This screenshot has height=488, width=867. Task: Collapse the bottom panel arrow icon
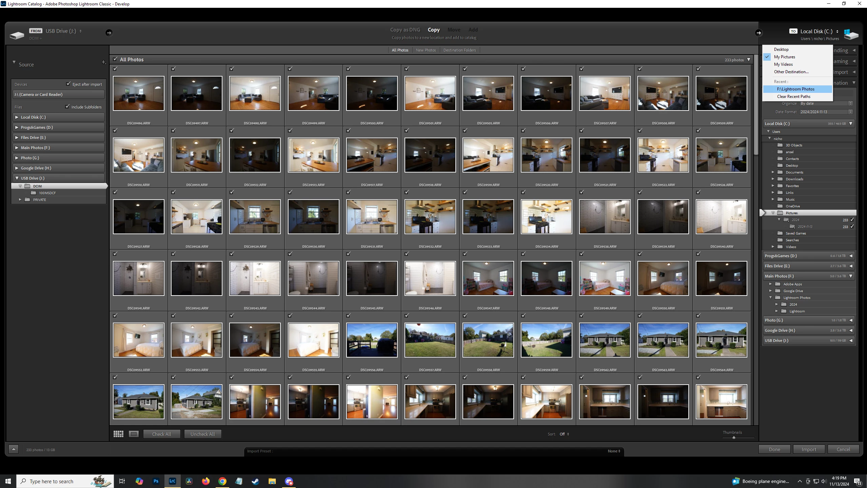tap(14, 449)
